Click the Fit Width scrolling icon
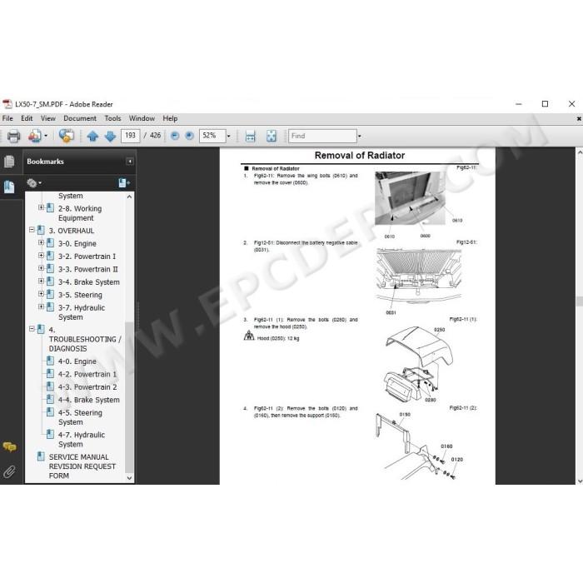The width and height of the screenshot is (583, 583). point(250,136)
